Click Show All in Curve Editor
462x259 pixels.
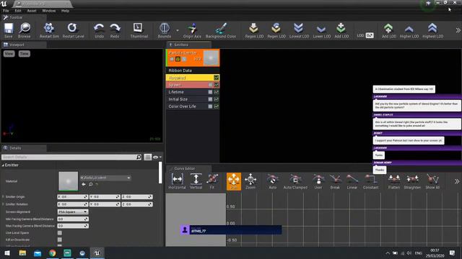[432, 181]
